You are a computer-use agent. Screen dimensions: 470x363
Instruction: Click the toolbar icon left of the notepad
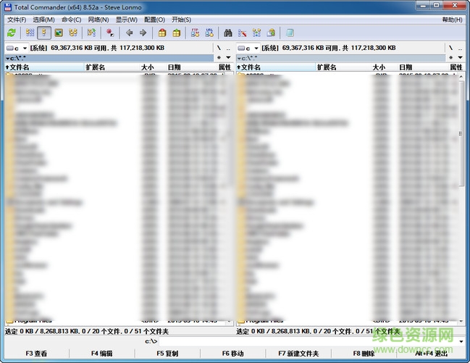pos(271,33)
